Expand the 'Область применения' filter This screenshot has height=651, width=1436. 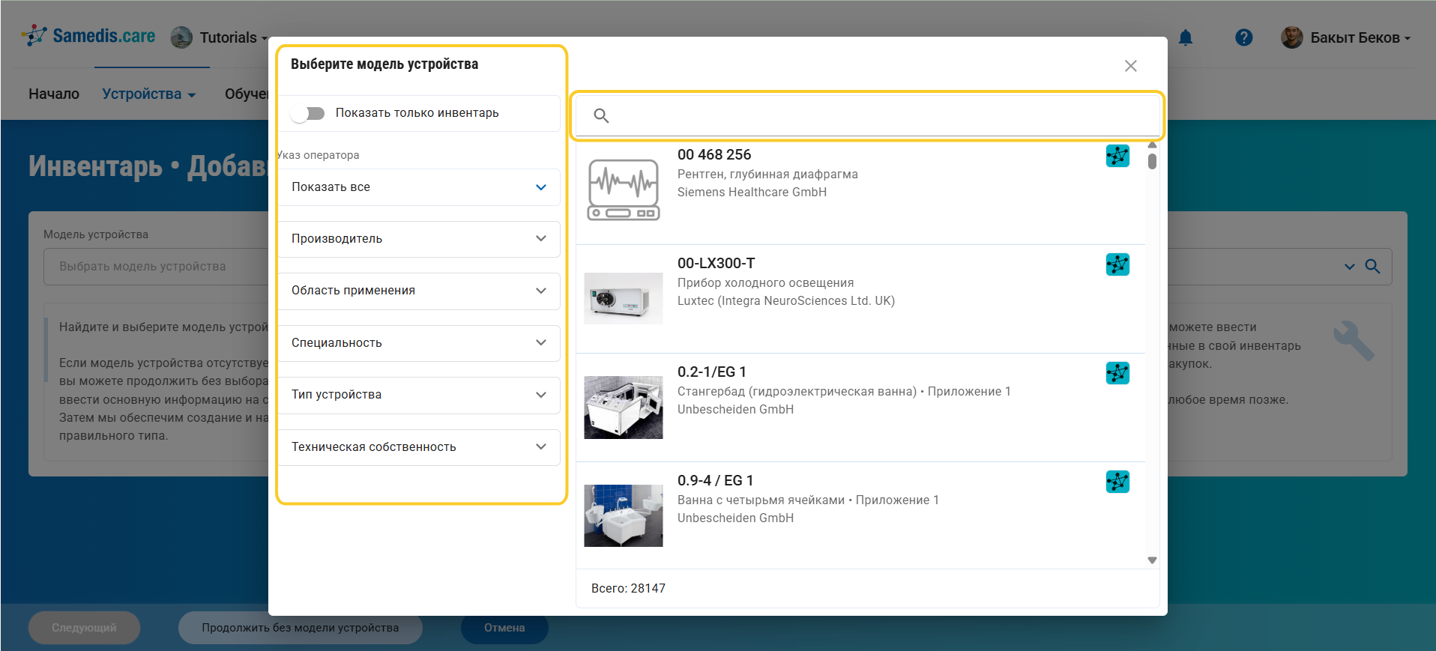pos(418,291)
